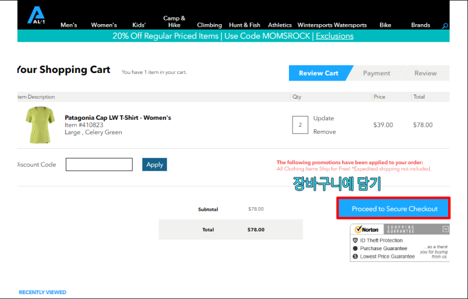
Task: Click the Lowest Price Guarantee dollar icon
Action: 355,257
